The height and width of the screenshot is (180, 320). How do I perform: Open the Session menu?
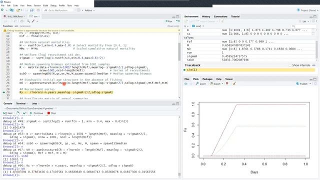click(37, 5)
